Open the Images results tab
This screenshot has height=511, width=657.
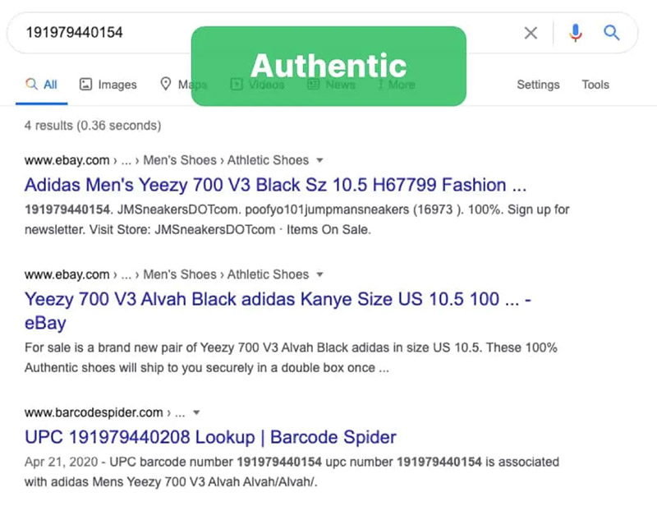(x=117, y=85)
